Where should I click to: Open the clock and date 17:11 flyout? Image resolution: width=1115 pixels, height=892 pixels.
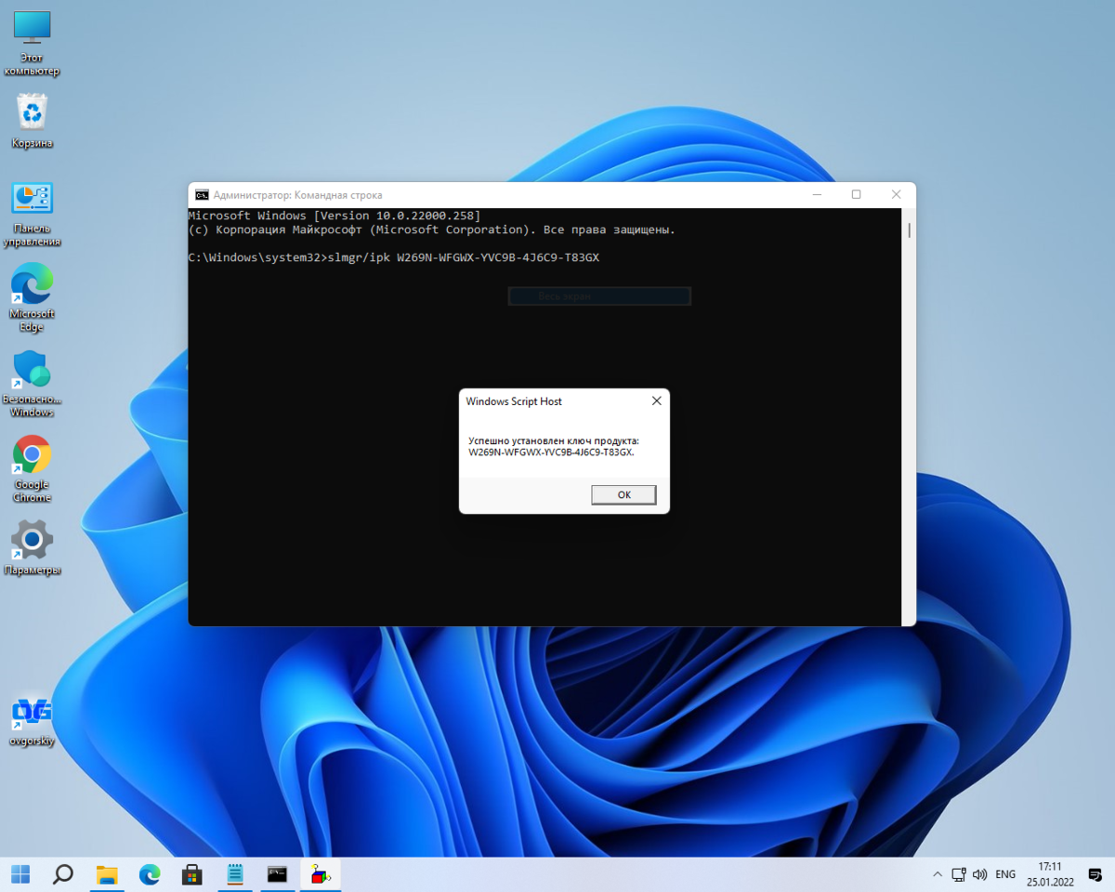click(x=1050, y=874)
